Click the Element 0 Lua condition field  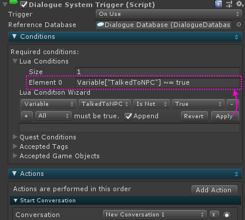(157, 82)
